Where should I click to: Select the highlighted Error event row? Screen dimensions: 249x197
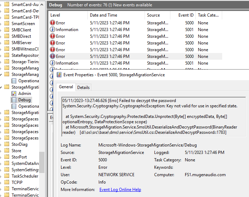135,56
